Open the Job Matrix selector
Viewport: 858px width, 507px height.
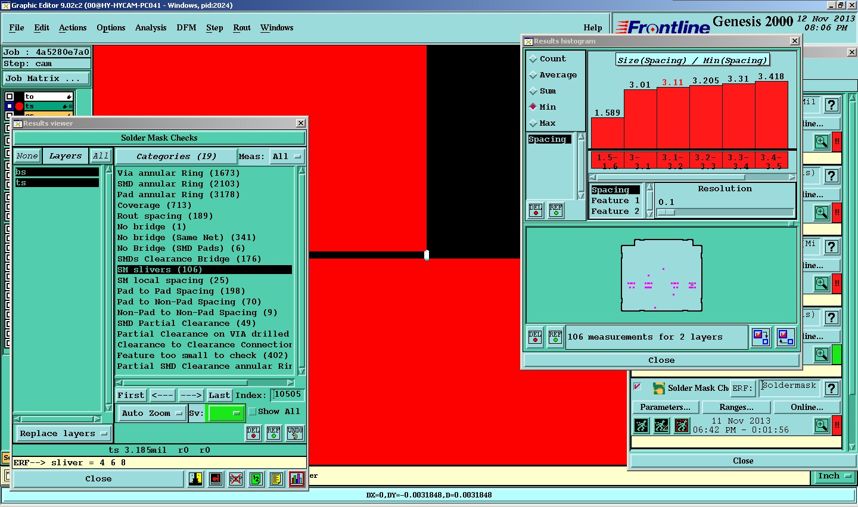pos(46,79)
